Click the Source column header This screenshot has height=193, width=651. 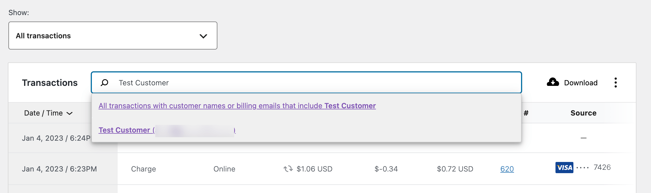[x=583, y=113]
